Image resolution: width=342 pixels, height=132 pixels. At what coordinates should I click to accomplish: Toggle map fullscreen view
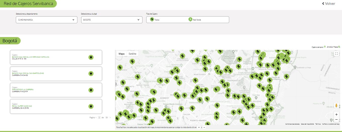(336, 54)
